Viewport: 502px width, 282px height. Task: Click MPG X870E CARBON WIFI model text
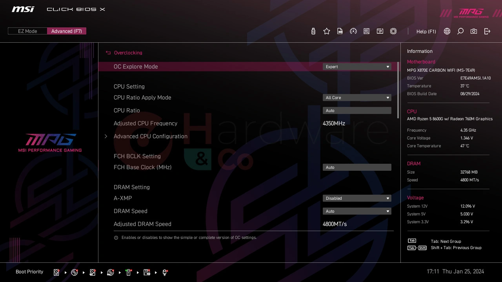pos(441,70)
